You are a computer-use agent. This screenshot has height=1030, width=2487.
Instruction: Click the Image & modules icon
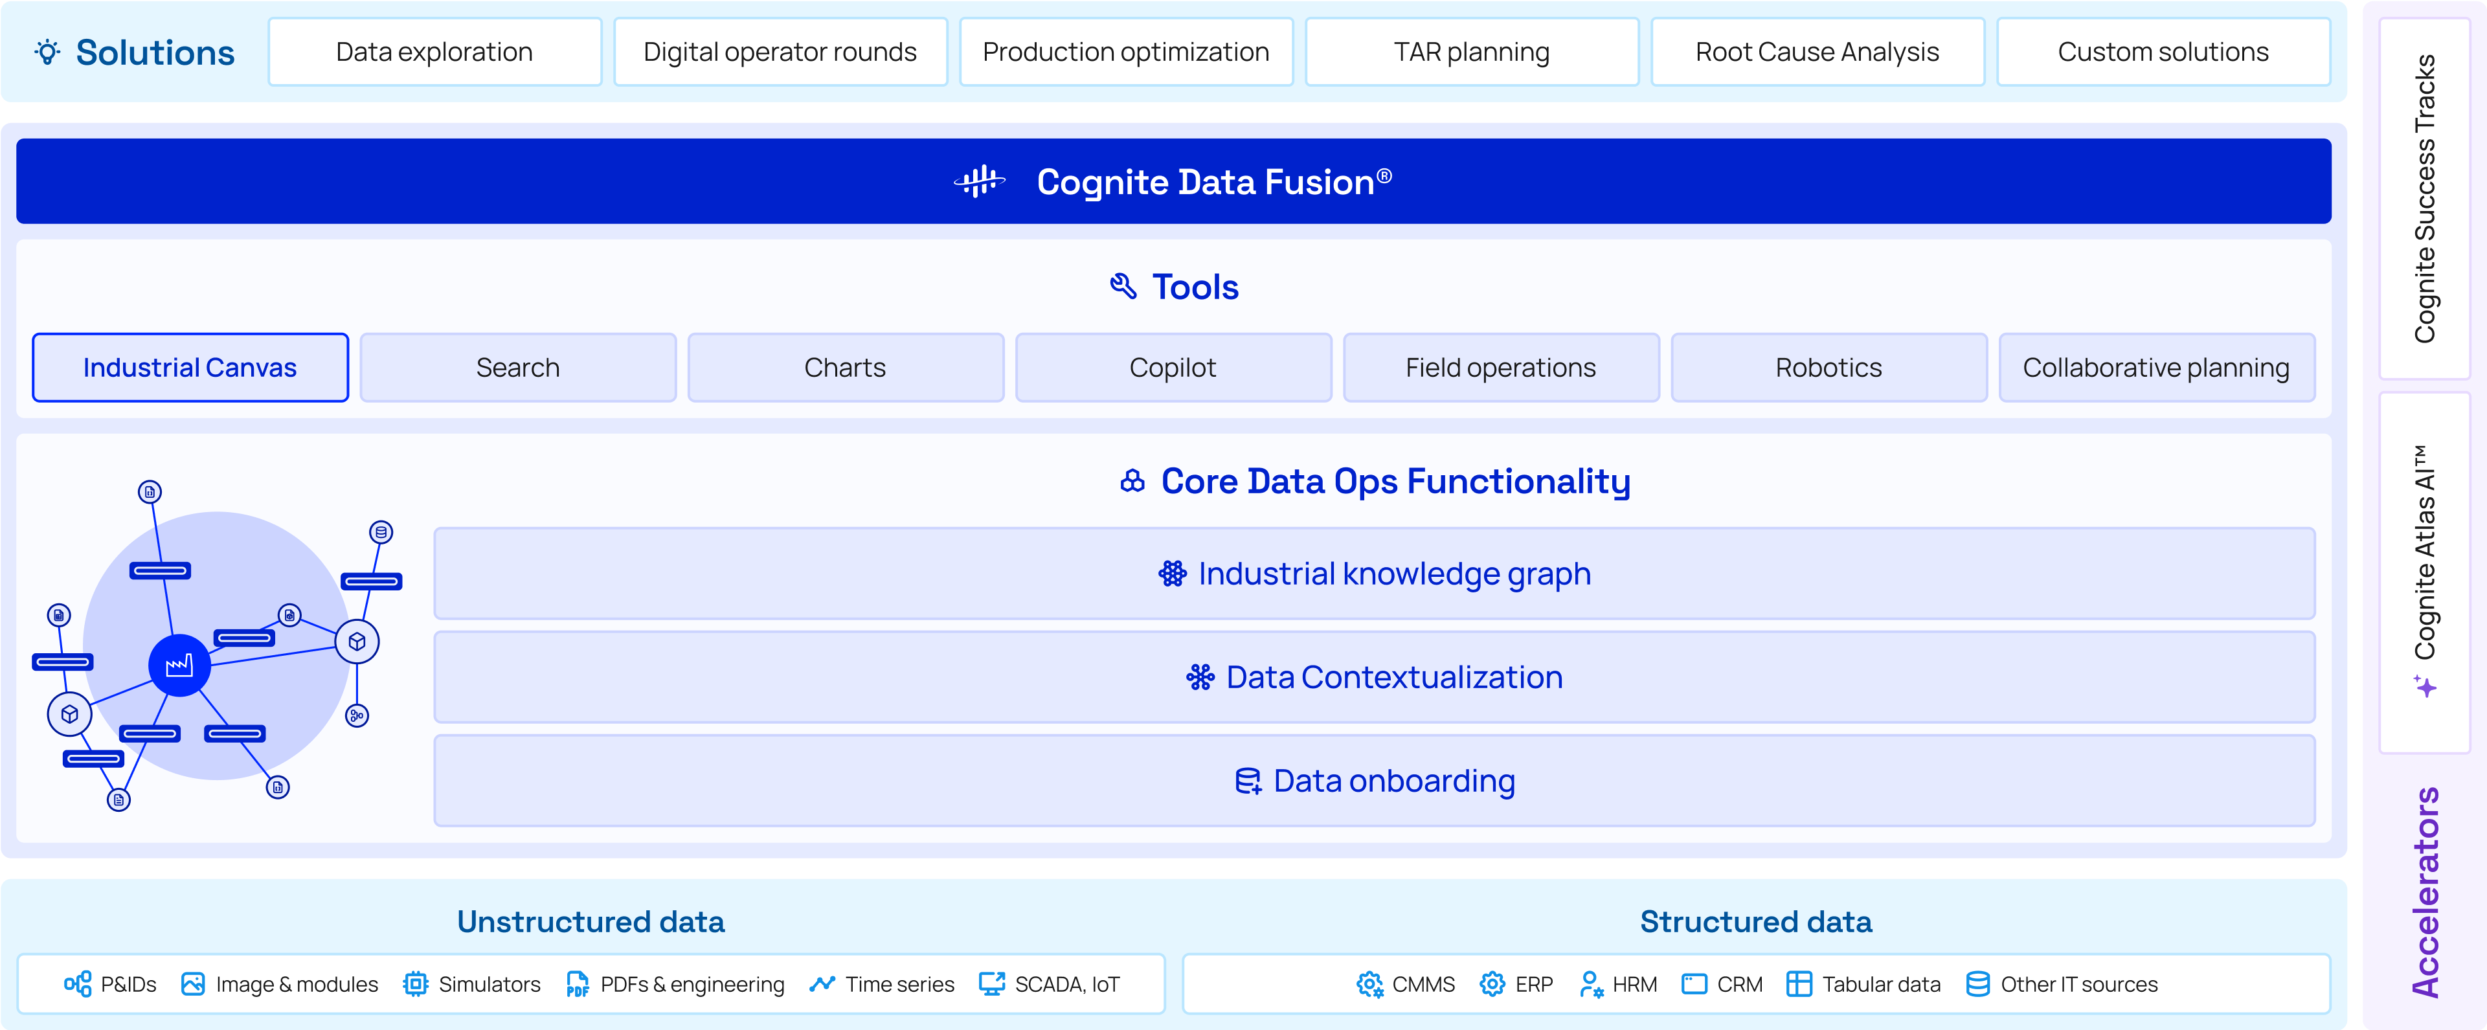(x=193, y=983)
